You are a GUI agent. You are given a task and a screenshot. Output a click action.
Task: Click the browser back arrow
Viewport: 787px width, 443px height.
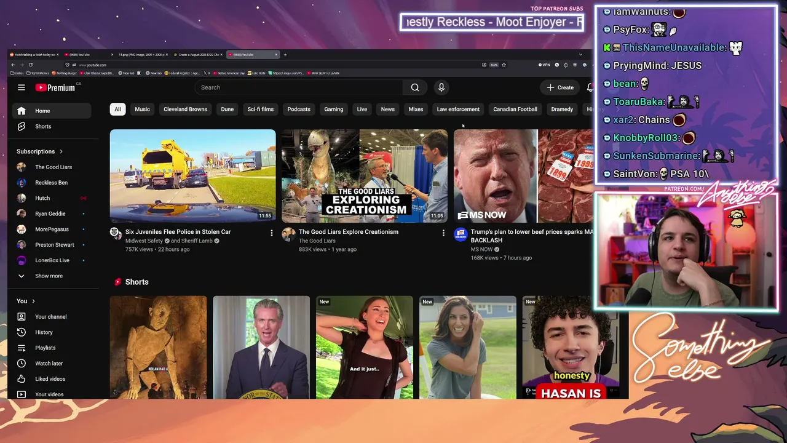[13, 65]
